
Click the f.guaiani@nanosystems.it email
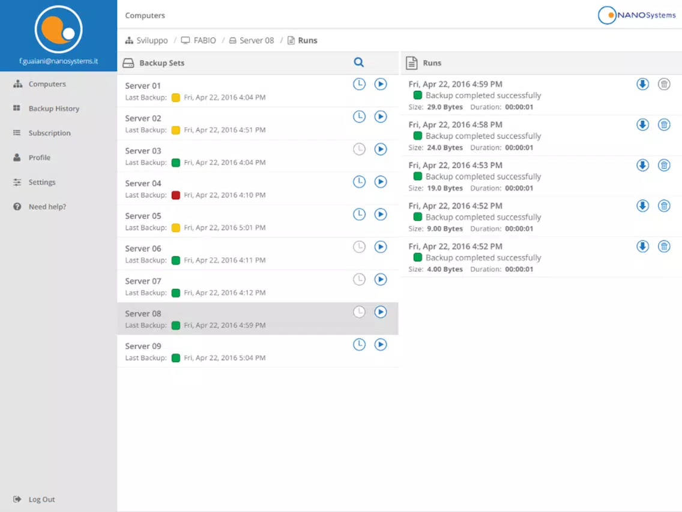click(x=58, y=61)
